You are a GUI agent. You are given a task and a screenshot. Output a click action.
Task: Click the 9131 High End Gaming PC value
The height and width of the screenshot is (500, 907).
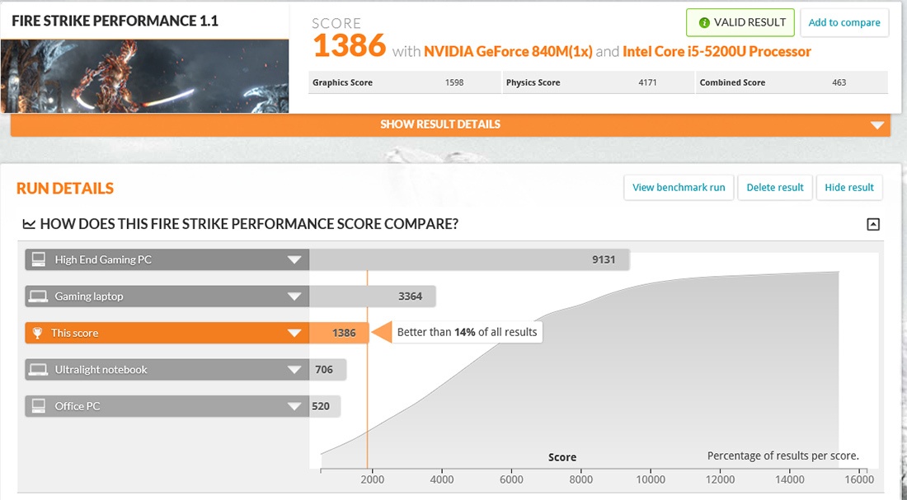tap(604, 259)
